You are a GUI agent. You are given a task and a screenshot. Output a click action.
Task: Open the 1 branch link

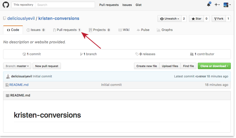tap(89, 54)
